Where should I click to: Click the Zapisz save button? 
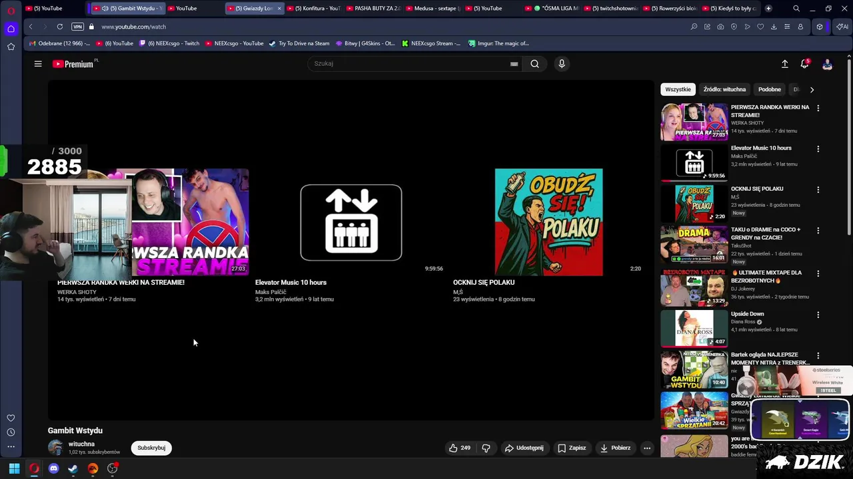[572, 448]
